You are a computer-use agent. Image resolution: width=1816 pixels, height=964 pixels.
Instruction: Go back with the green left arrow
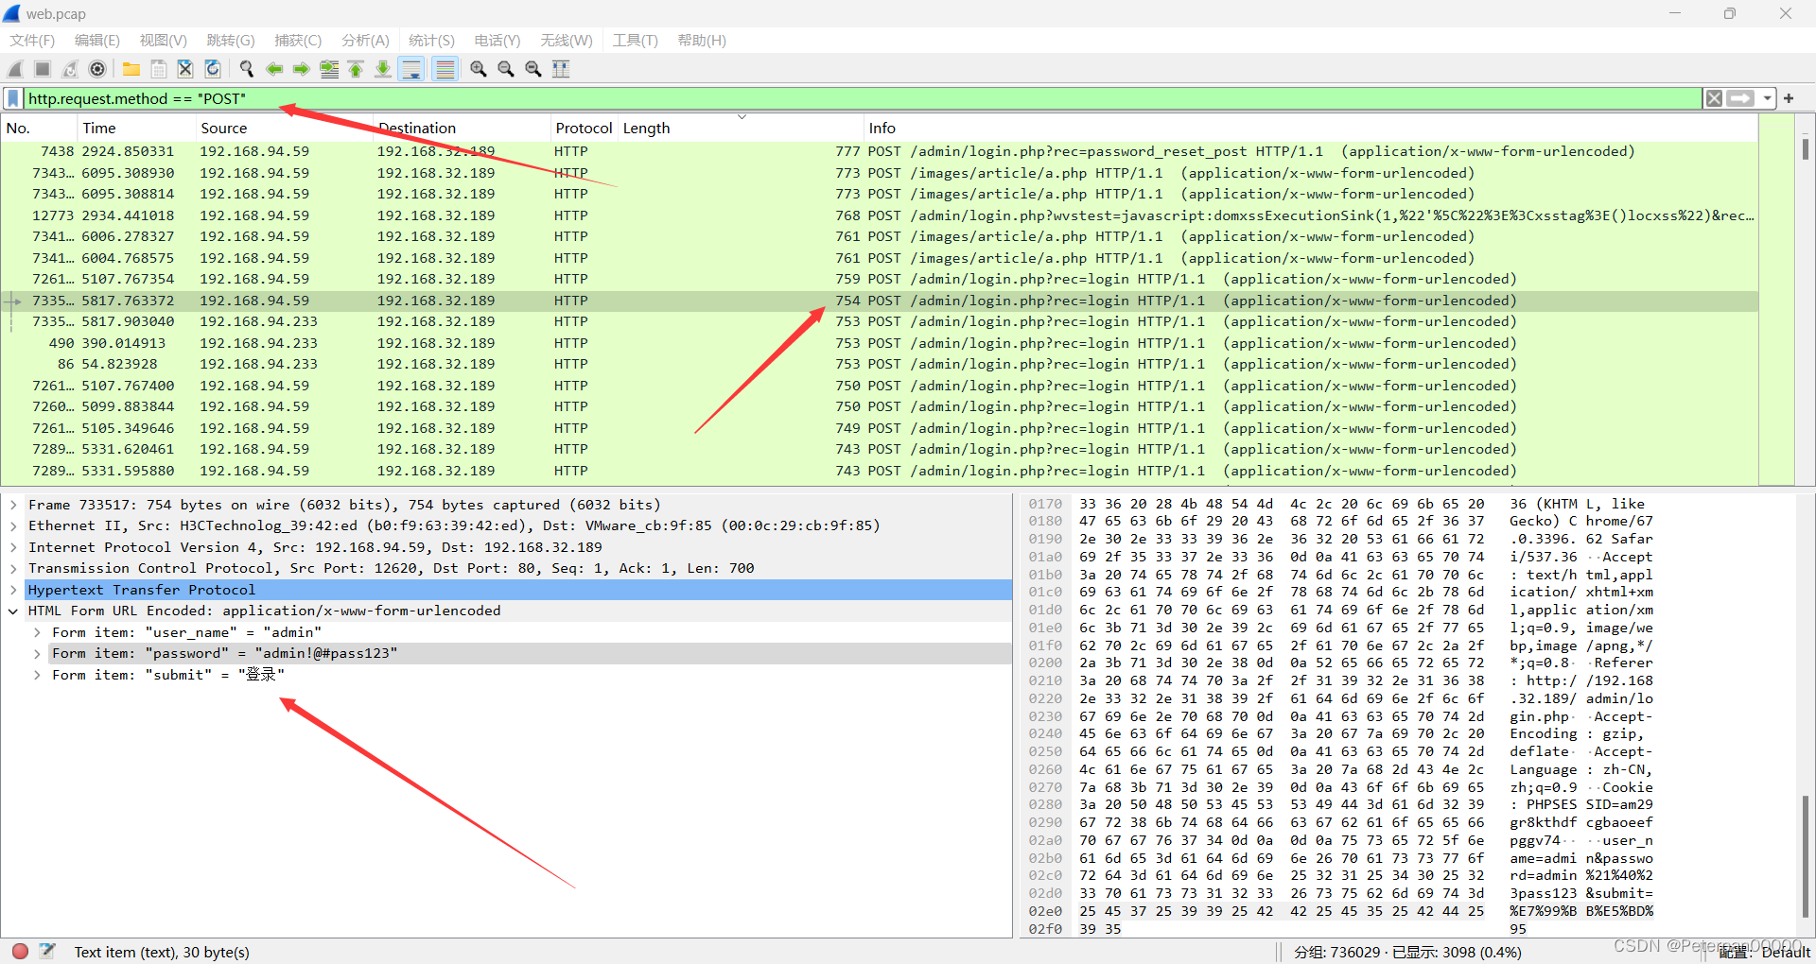(274, 69)
